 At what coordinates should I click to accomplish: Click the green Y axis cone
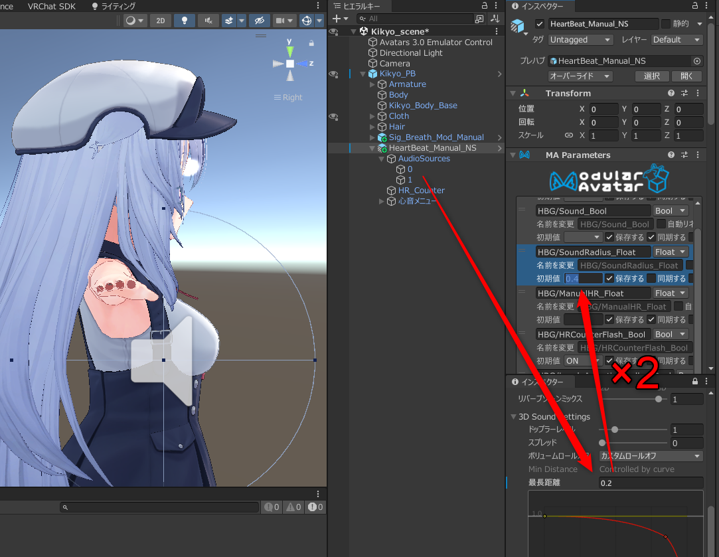289,51
